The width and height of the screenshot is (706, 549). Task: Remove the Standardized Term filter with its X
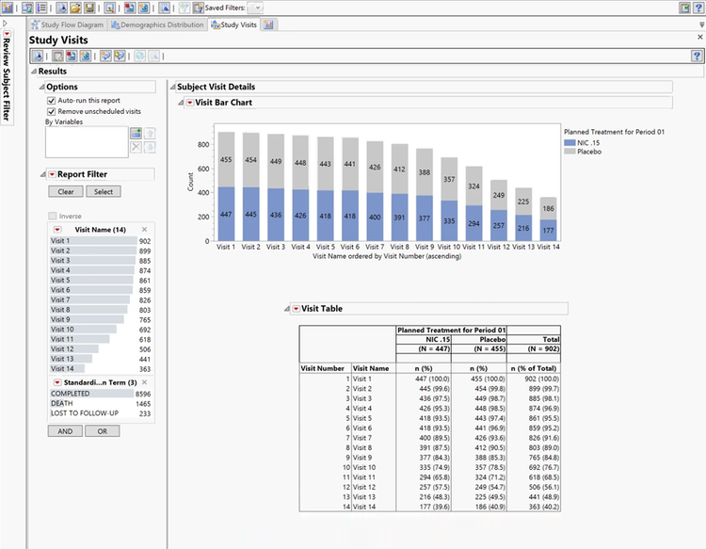tap(144, 381)
